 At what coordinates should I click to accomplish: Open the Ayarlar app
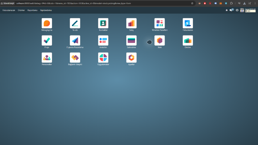(131, 58)
